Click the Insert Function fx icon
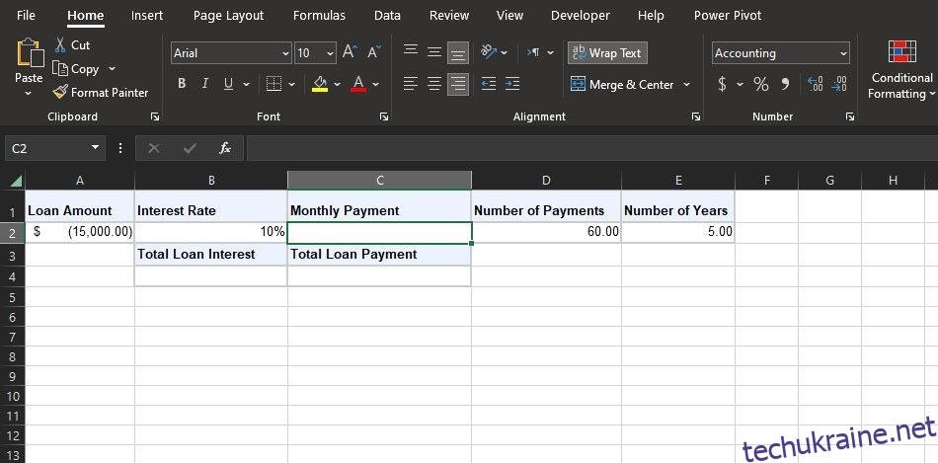 tap(225, 148)
